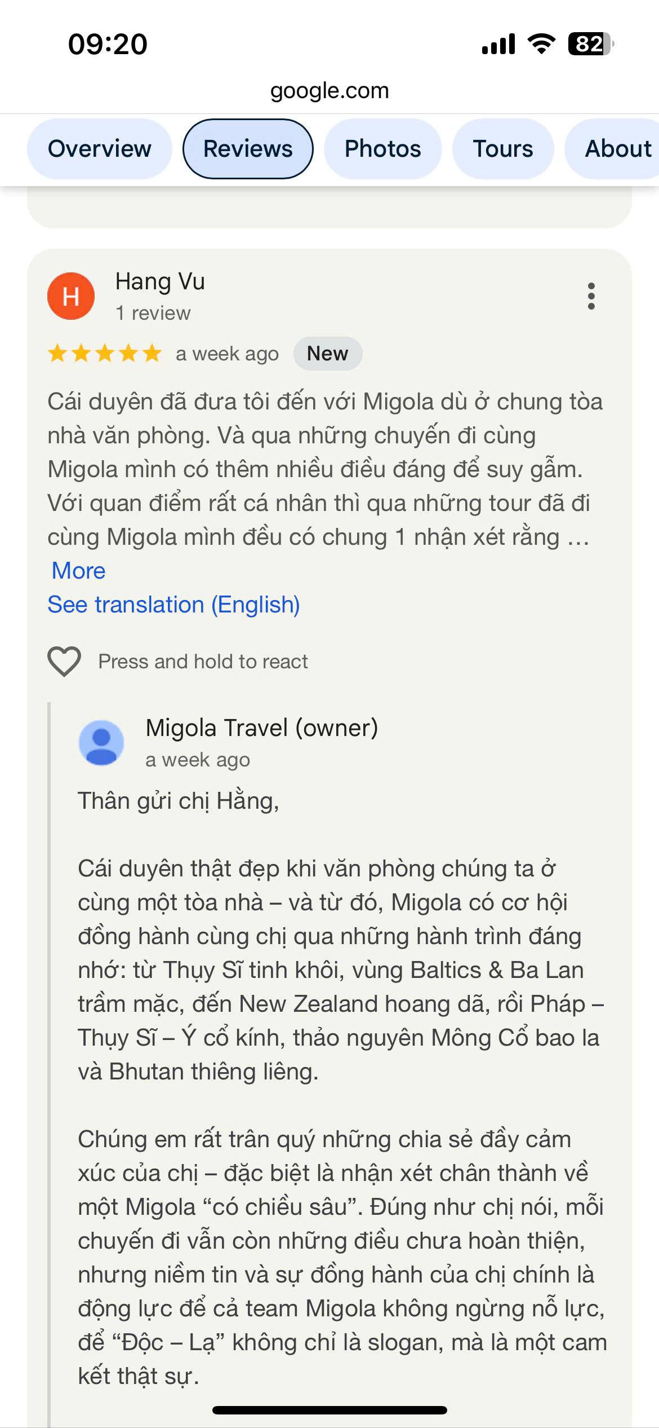Image resolution: width=659 pixels, height=1428 pixels.
Task: Open the Photos tab
Action: (x=383, y=149)
